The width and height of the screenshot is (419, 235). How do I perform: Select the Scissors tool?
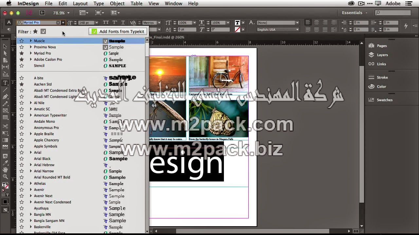pos(5,126)
